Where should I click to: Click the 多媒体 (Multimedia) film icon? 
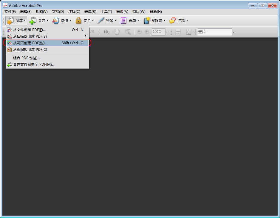coord(147,20)
